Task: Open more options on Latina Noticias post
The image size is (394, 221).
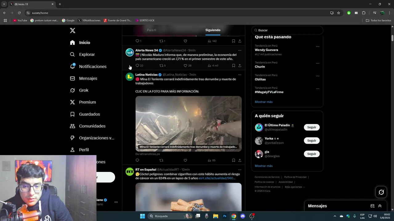Action: (x=240, y=75)
